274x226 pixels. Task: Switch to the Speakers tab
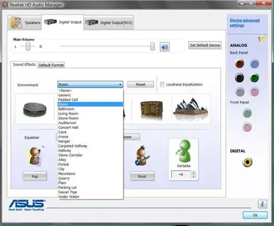[x=25, y=22]
